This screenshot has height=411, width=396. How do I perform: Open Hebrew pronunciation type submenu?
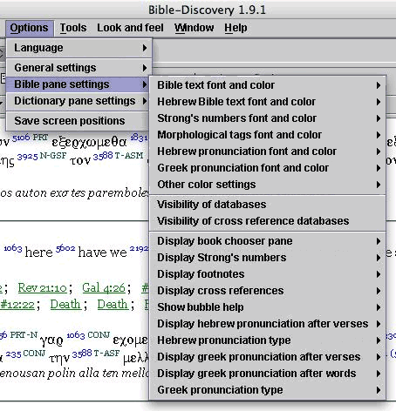tap(268, 340)
